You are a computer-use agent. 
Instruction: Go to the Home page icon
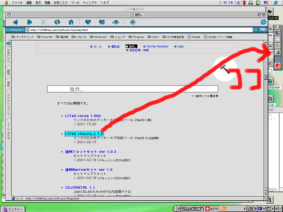71,22
